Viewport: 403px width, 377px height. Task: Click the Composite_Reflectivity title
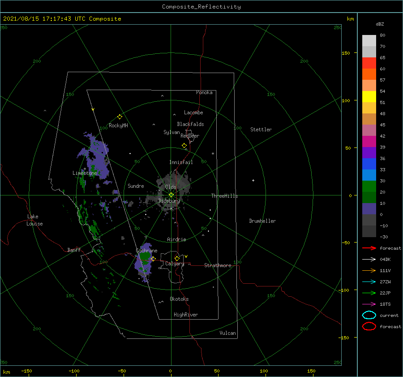coord(201,7)
